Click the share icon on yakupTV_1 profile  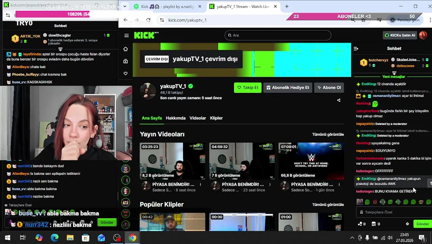339,100
